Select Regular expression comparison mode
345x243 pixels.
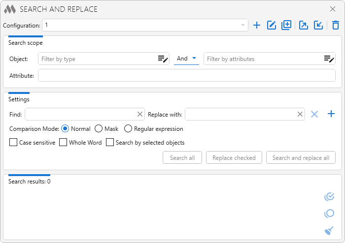[x=128, y=129]
